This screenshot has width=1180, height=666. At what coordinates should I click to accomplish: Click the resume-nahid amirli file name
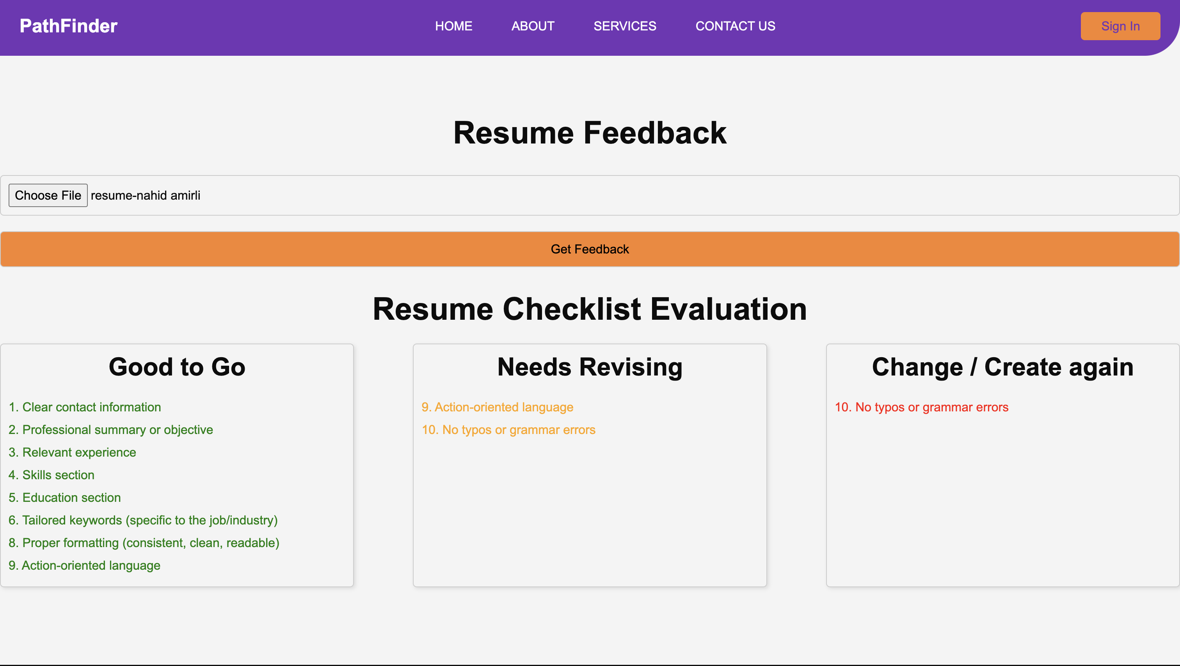tap(146, 195)
